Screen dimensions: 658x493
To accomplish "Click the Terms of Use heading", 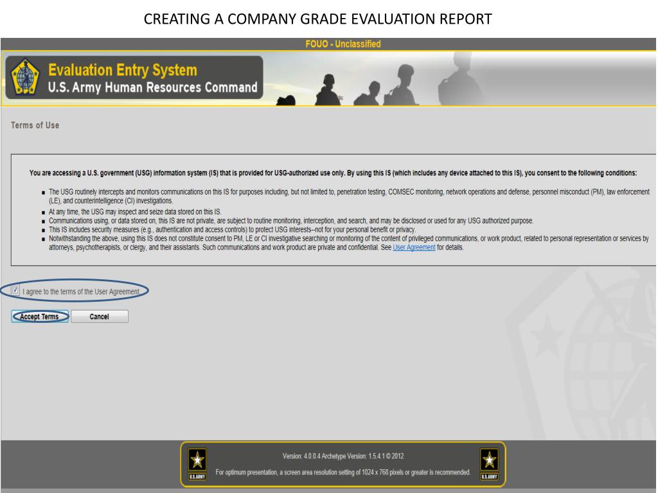I will [35, 125].
